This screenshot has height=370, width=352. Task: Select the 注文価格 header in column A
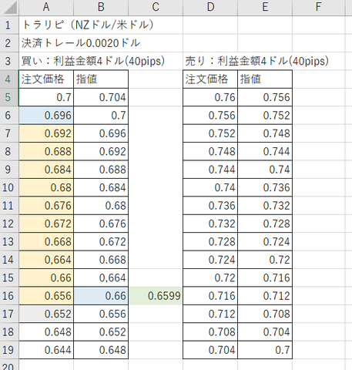click(46, 79)
